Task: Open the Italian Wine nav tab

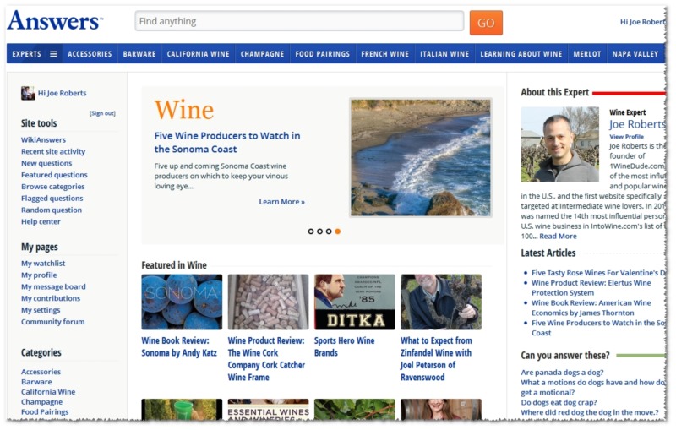Action: pos(444,54)
